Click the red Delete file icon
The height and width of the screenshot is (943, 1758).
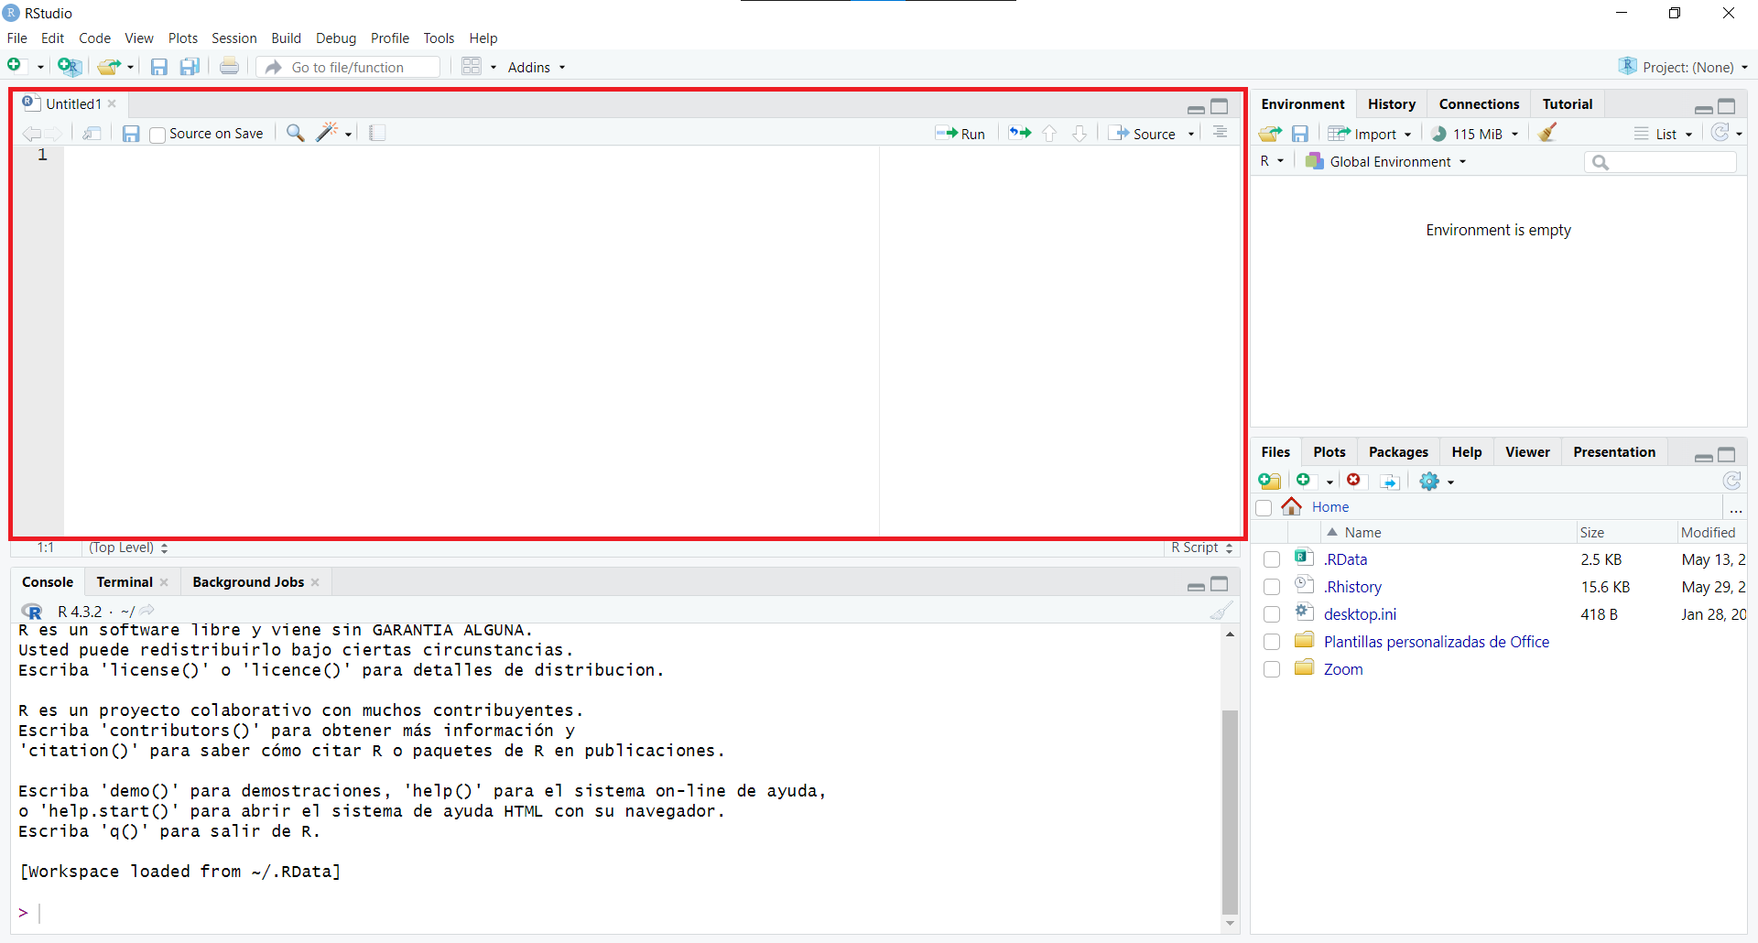(1353, 481)
